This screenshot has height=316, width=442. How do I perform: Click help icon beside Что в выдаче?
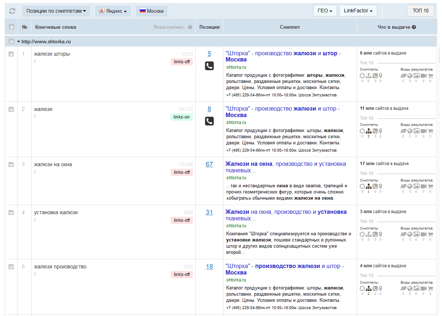coord(414,27)
